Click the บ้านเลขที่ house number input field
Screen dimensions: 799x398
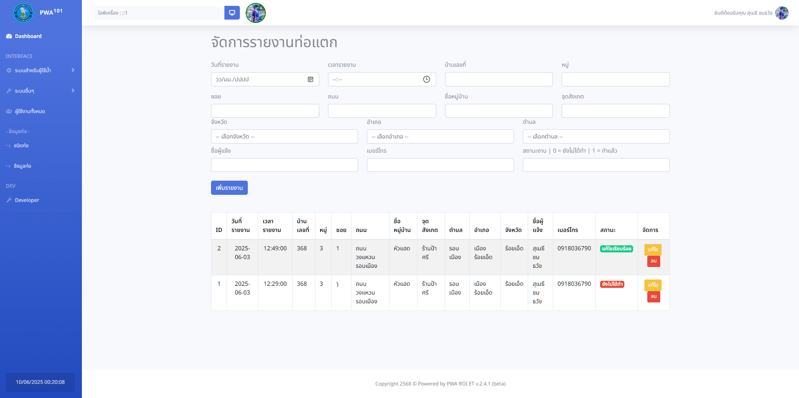[x=499, y=79]
